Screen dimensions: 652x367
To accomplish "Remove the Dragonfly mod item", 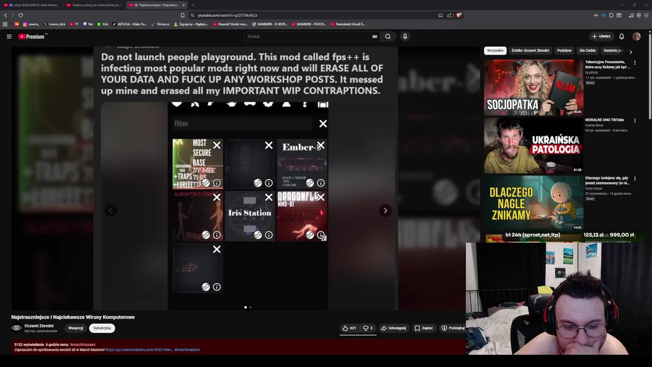I will pyautogui.click(x=320, y=197).
